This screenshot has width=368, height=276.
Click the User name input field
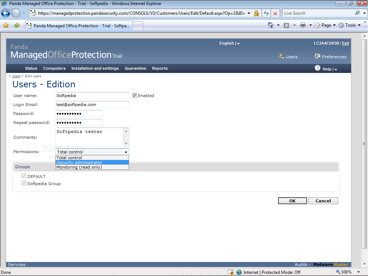pyautogui.click(x=92, y=96)
